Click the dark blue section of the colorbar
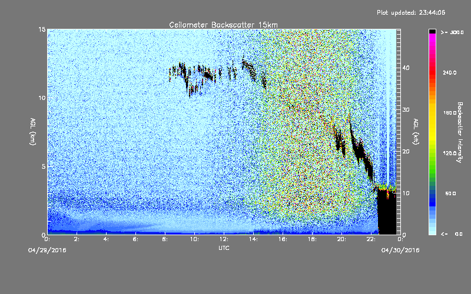The height and width of the screenshot is (294, 471). [432, 199]
